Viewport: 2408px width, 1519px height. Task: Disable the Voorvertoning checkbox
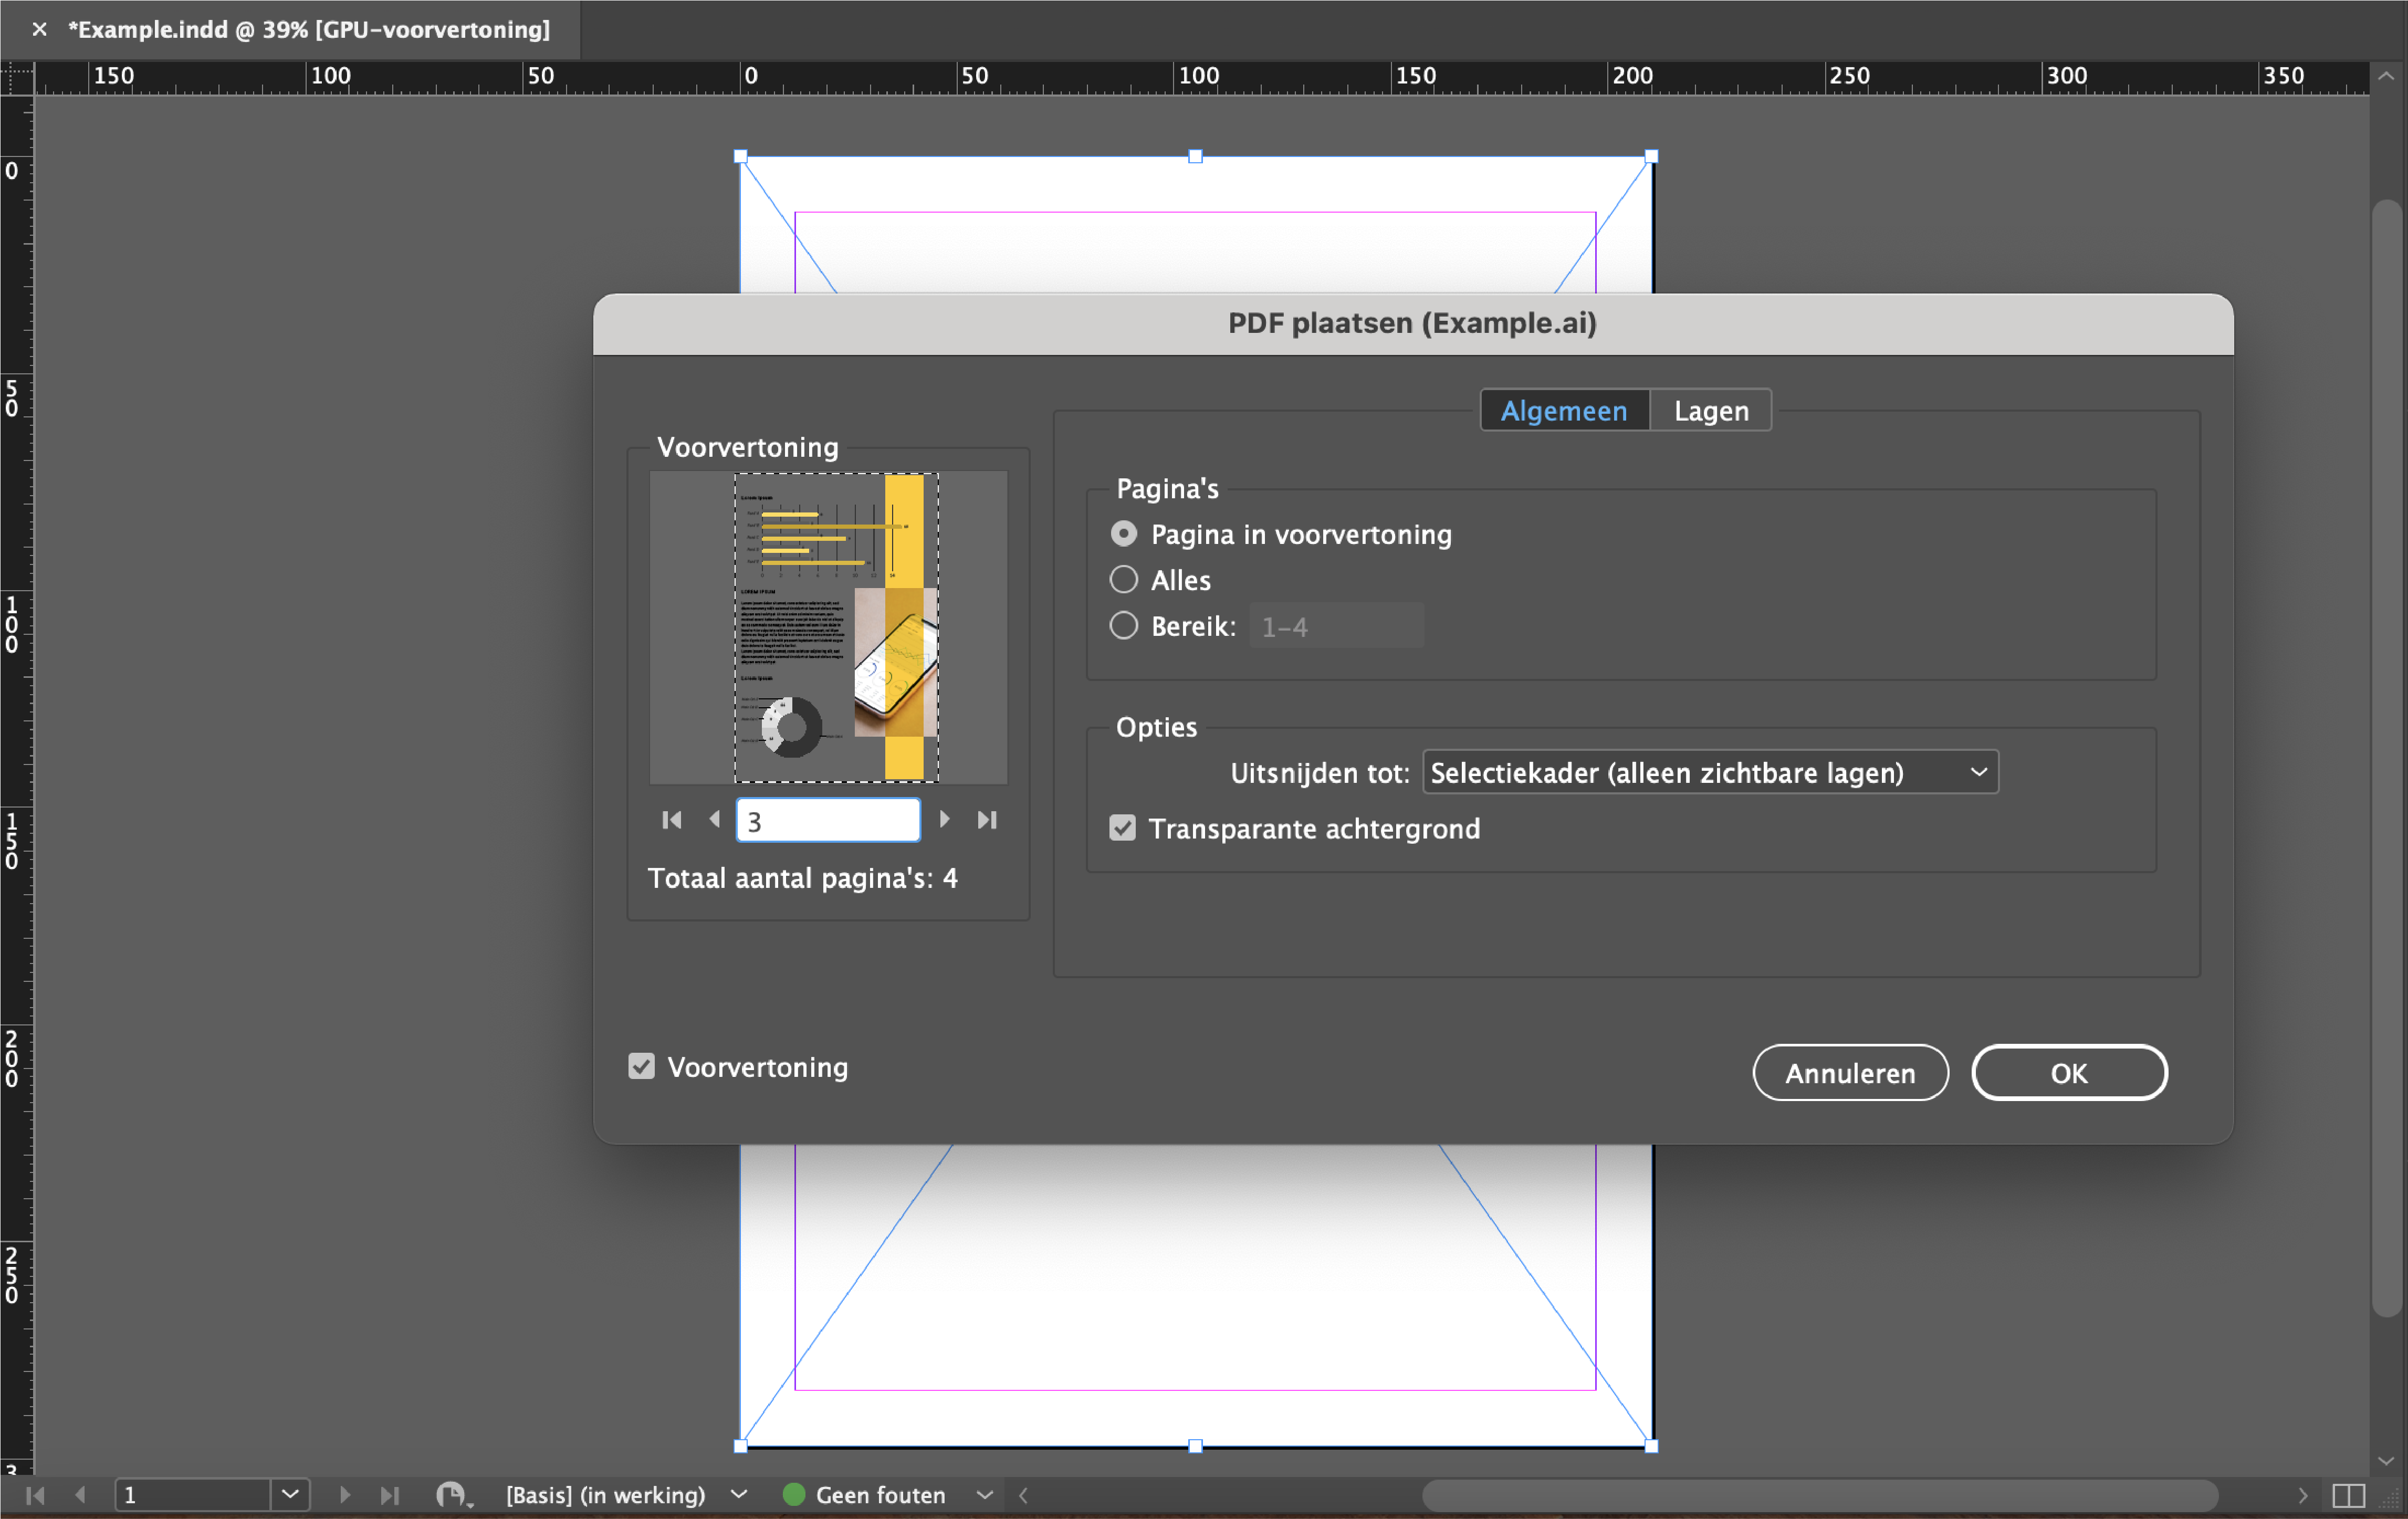click(641, 1067)
